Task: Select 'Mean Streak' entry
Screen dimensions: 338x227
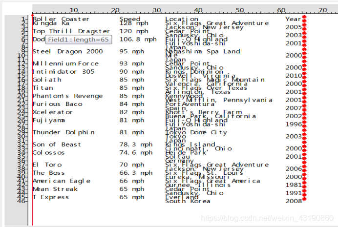Action: coord(55,189)
